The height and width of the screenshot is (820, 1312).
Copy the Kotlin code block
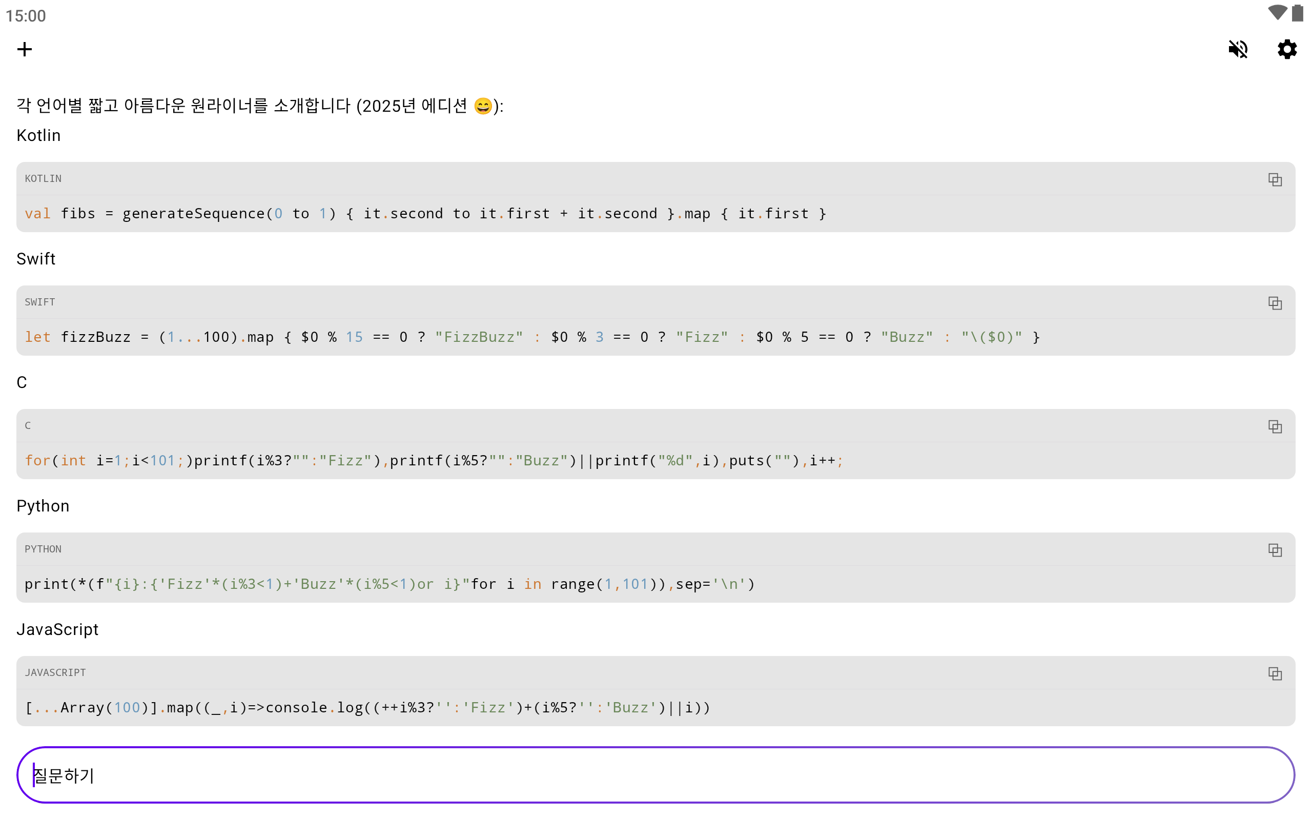(x=1275, y=179)
